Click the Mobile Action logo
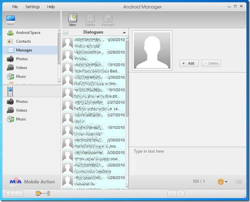The width and height of the screenshot is (250, 202). pyautogui.click(x=32, y=181)
